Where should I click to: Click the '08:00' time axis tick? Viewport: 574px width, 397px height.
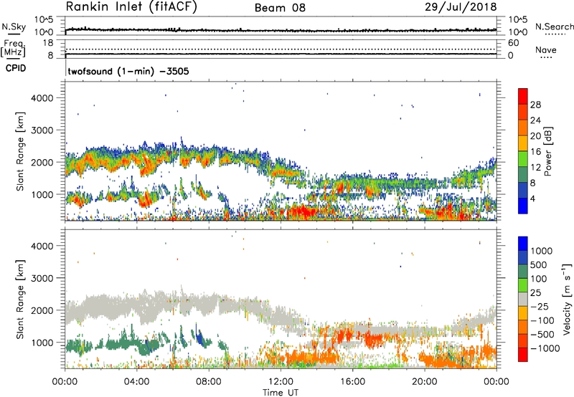click(x=209, y=382)
